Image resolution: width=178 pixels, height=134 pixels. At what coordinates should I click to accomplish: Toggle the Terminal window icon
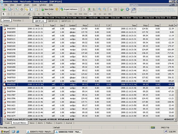tap(31, 9)
